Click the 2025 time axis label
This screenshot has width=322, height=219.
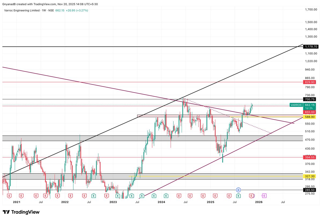(210, 202)
